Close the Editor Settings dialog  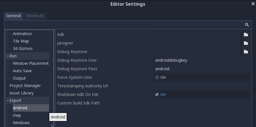click(x=253, y=4)
